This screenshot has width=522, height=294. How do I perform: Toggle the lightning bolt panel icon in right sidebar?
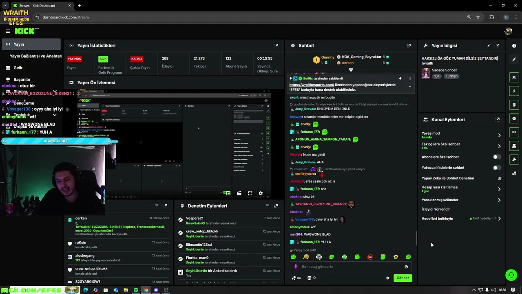tap(514, 91)
